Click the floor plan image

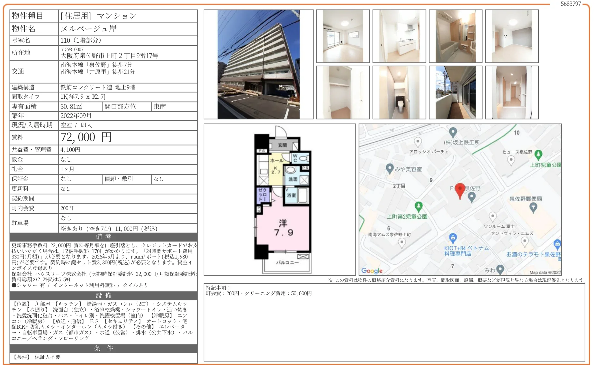coord(279,200)
